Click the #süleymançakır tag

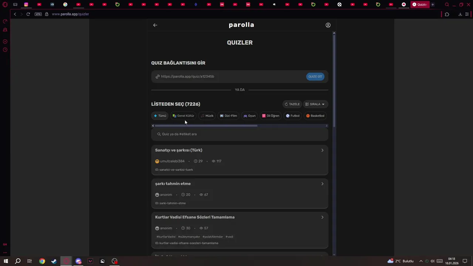click(189, 237)
